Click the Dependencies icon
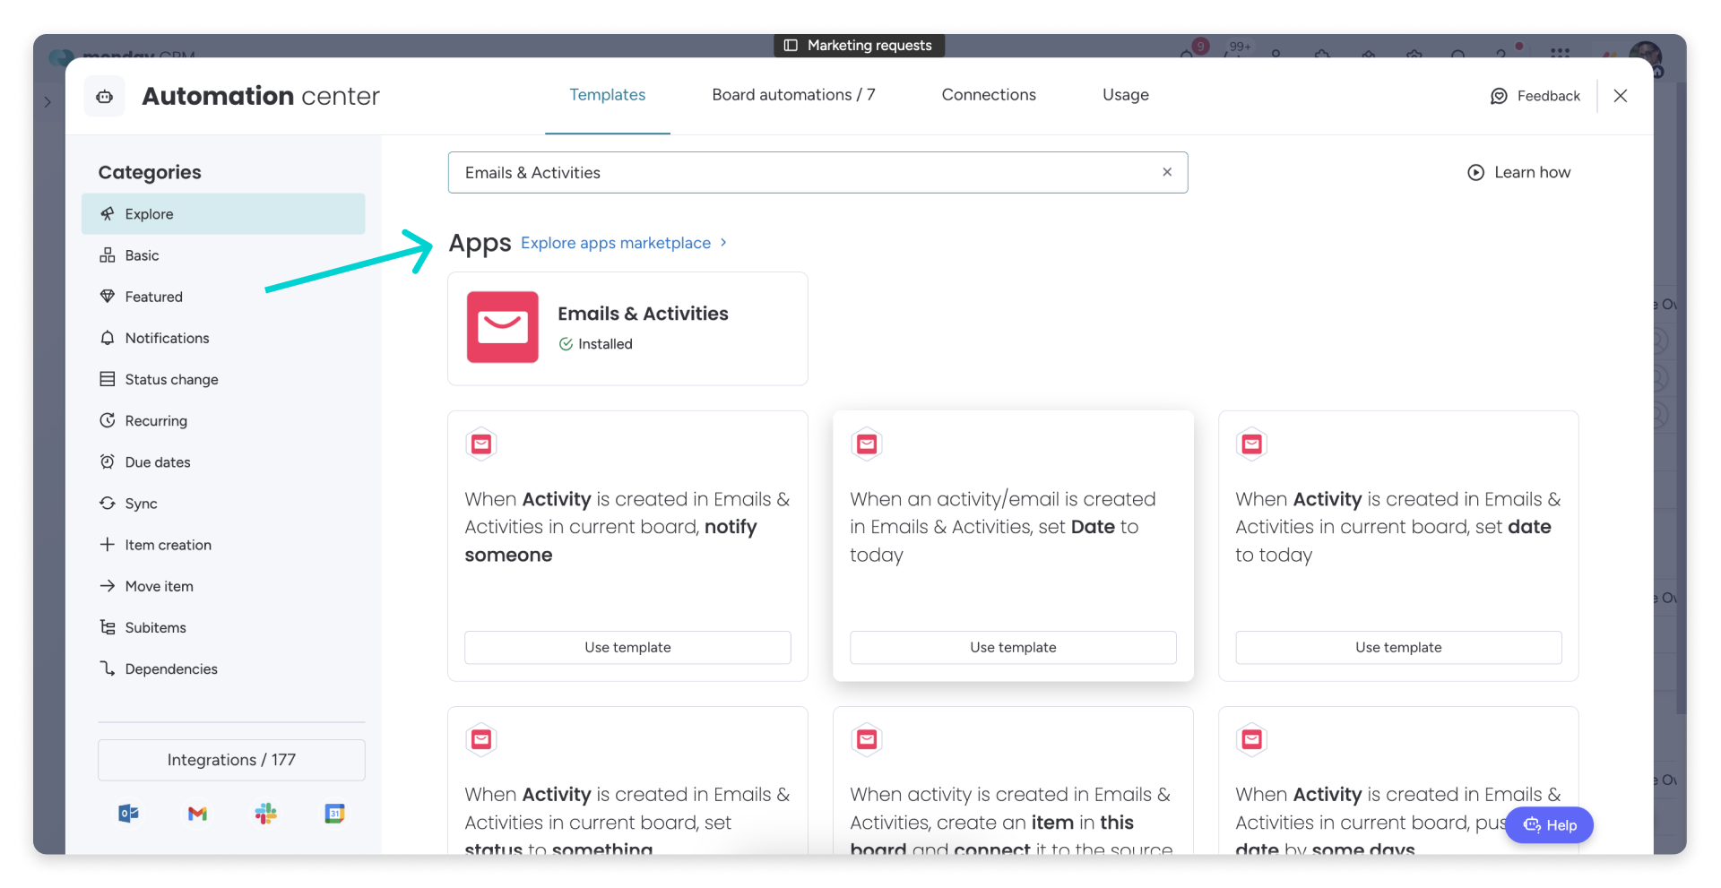Viewport: 1721px width, 888px height. pos(108,668)
